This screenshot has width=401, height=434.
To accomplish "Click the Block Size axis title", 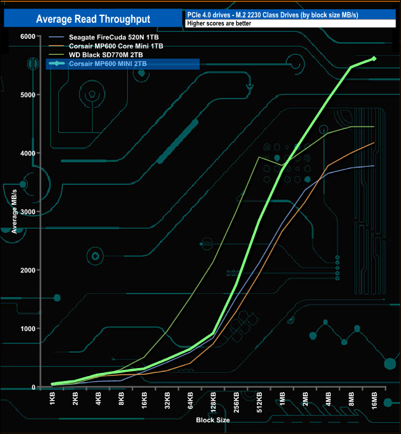I will point(213,420).
